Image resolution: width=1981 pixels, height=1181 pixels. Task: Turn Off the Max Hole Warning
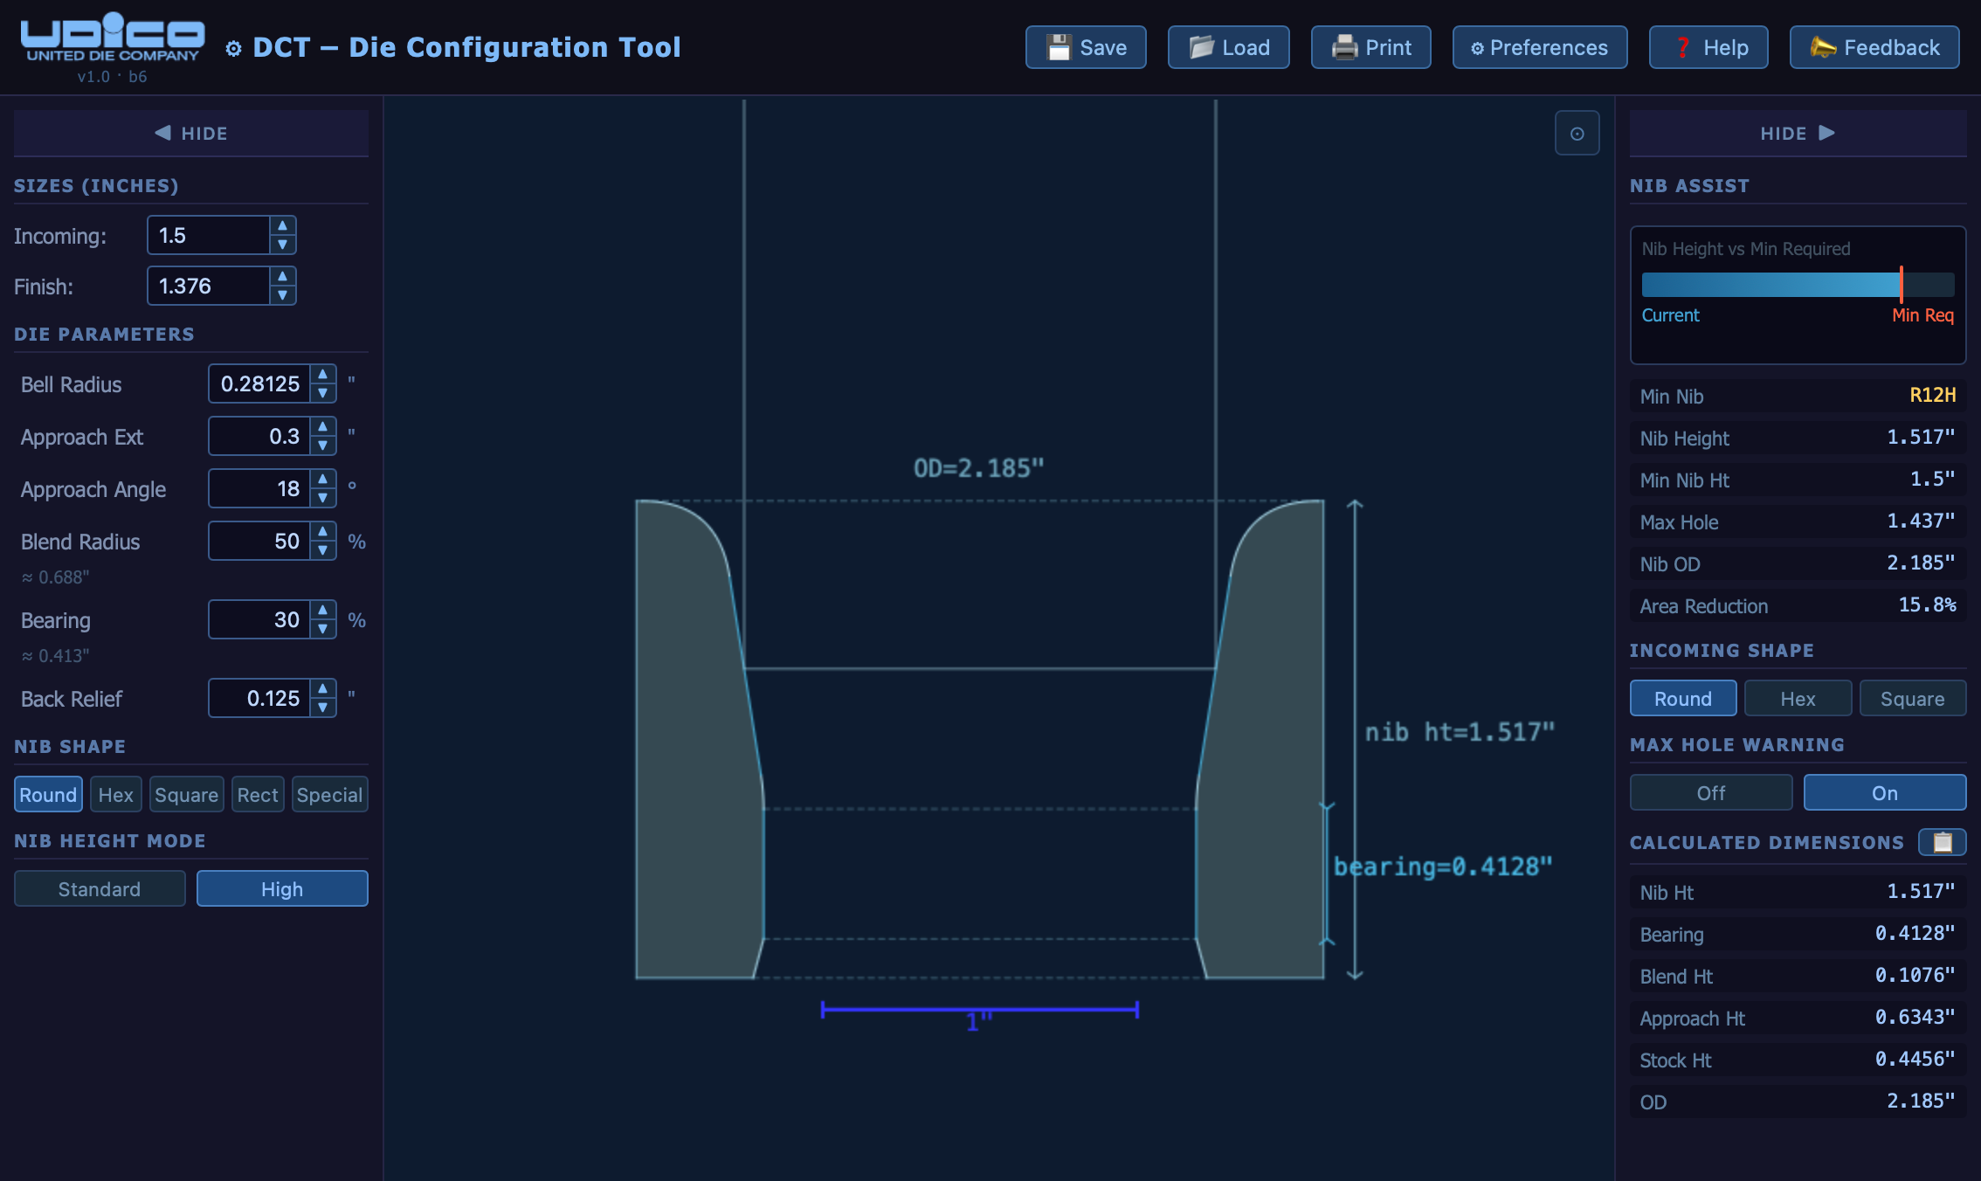[x=1709, y=792]
